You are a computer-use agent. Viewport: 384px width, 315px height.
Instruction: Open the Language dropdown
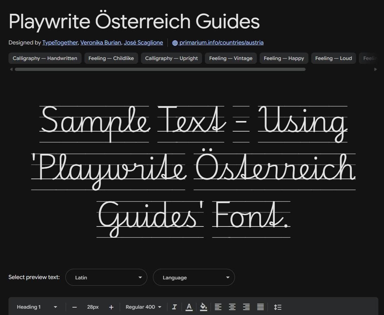194,277
